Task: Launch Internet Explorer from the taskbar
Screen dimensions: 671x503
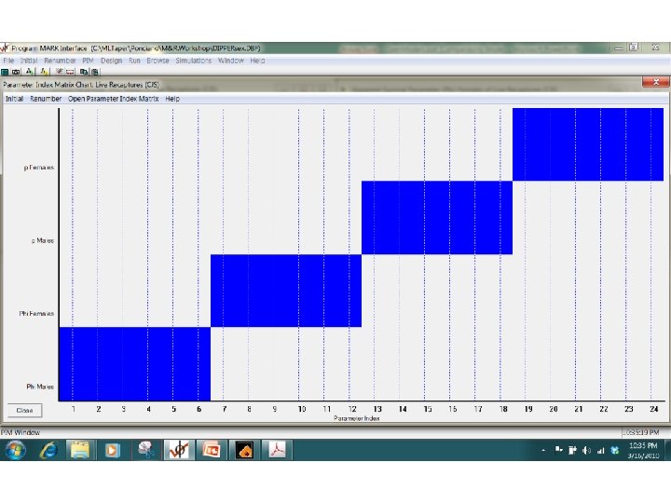Action: tap(48, 450)
